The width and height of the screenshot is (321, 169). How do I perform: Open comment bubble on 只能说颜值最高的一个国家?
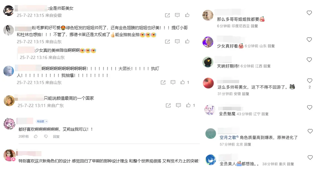point(179,105)
